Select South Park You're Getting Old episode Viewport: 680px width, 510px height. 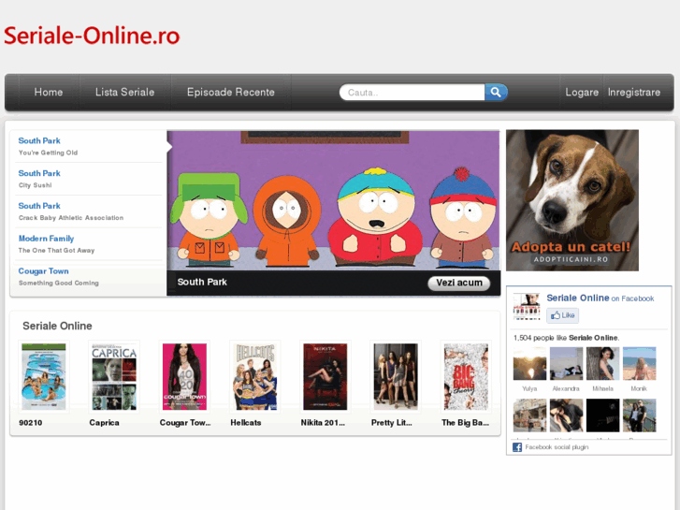[89, 146]
